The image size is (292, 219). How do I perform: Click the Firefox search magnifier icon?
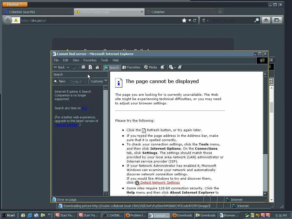pos(257,20)
